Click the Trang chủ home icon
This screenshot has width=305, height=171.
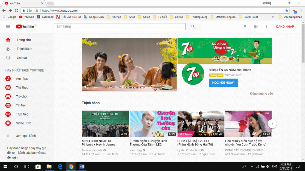tap(8, 39)
